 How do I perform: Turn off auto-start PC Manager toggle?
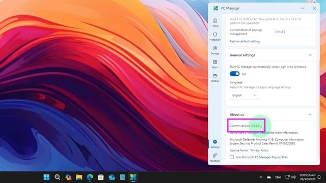point(234,74)
